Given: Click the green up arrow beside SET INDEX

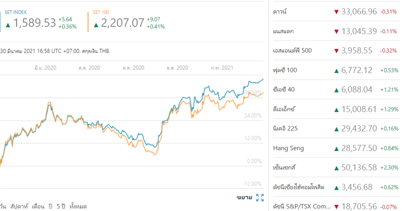Looking at the screenshot, I should [x=8, y=25].
